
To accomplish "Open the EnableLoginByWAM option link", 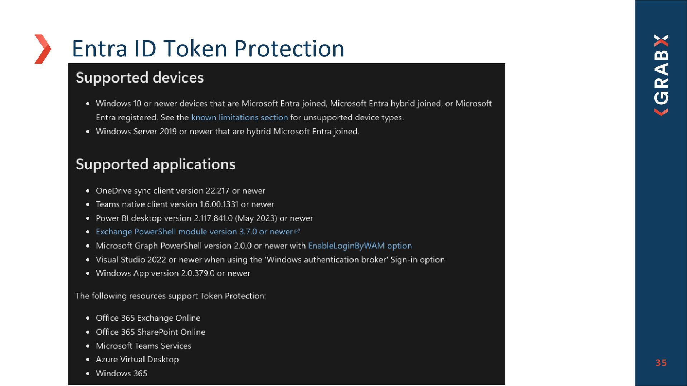I will coord(360,246).
